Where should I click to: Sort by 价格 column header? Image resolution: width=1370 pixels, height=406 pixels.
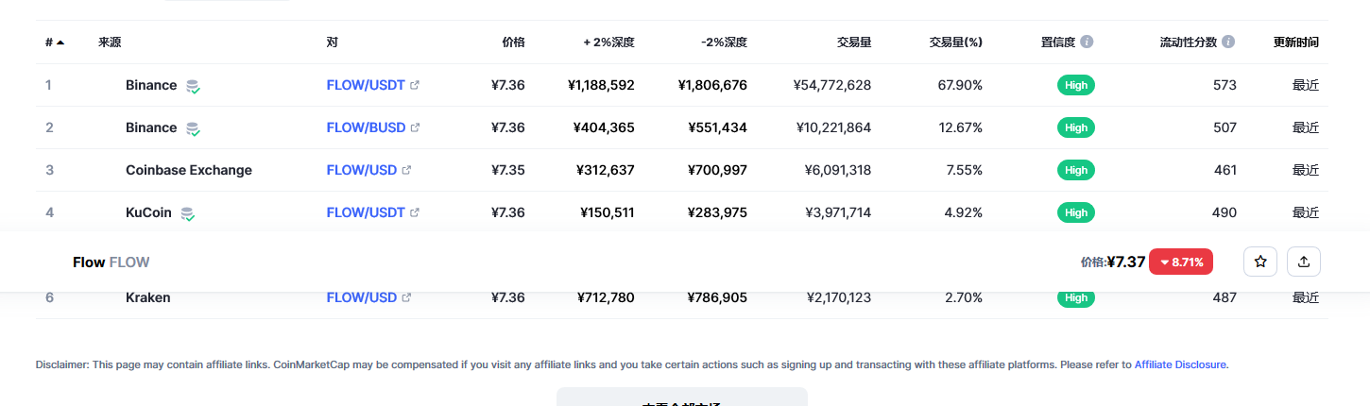(513, 42)
